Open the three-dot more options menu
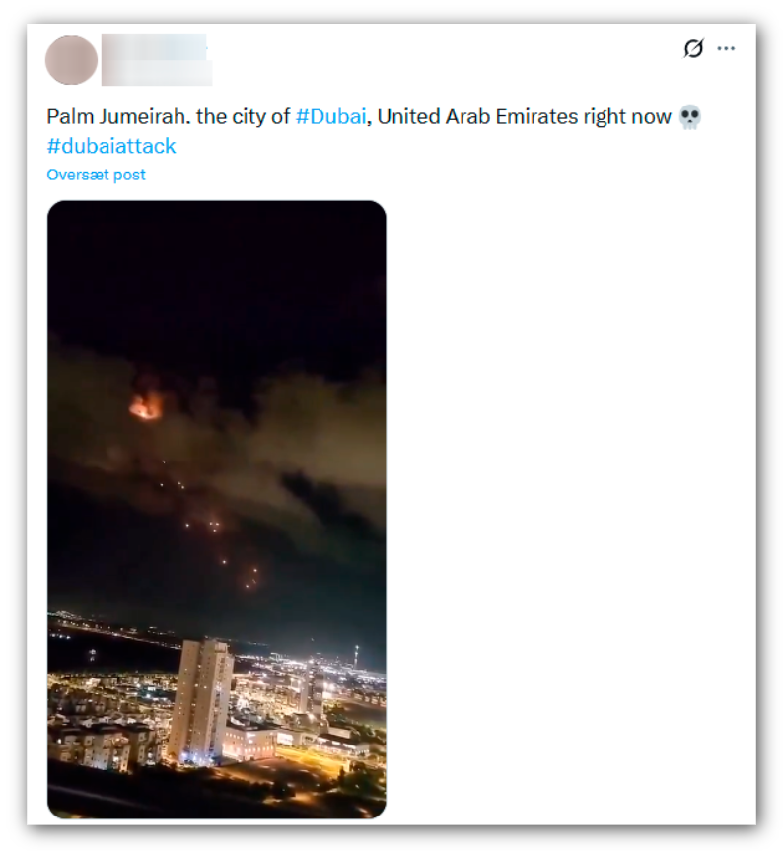Viewport: 783px width, 851px height. (x=726, y=49)
